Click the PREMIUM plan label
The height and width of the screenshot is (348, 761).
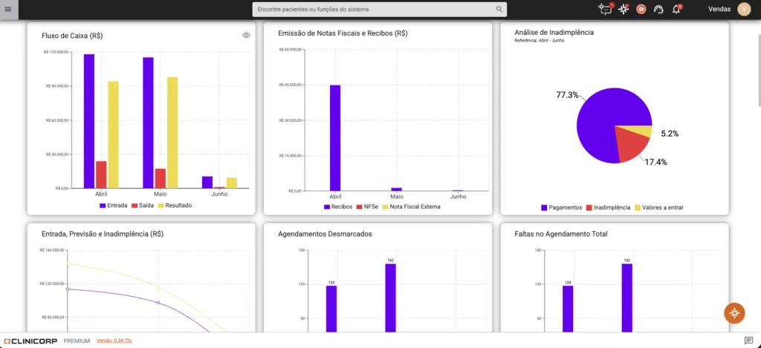(x=77, y=341)
